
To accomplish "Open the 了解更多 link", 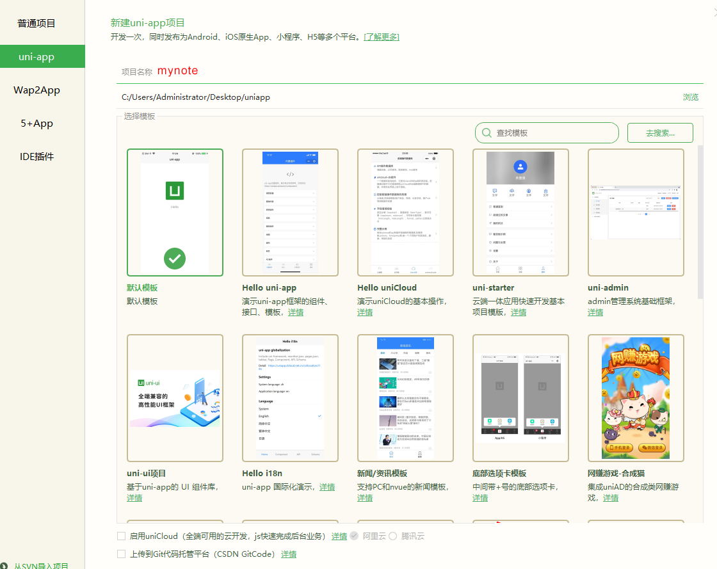I will (382, 37).
